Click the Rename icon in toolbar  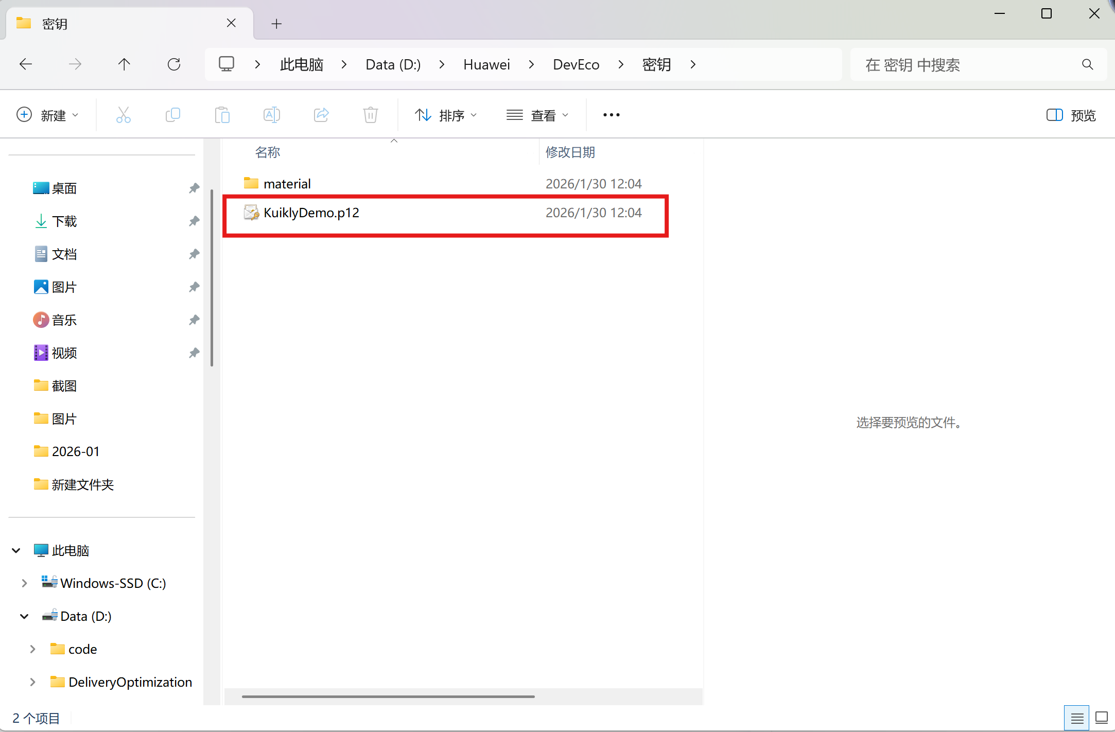click(x=271, y=115)
